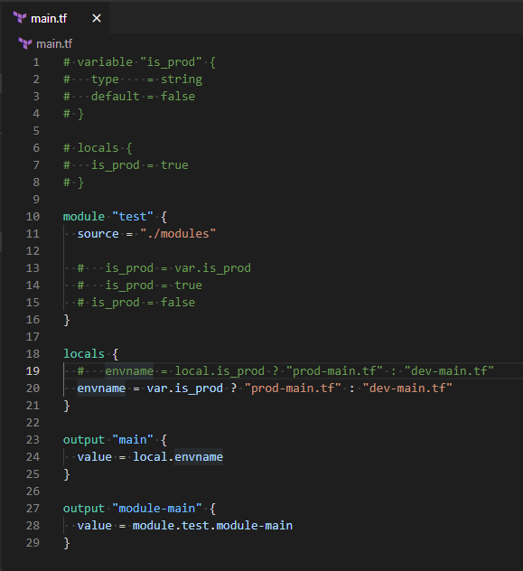Screen dimensions: 523x571
Task: Click the main.tf breadcrumb entry
Action: click(x=54, y=44)
